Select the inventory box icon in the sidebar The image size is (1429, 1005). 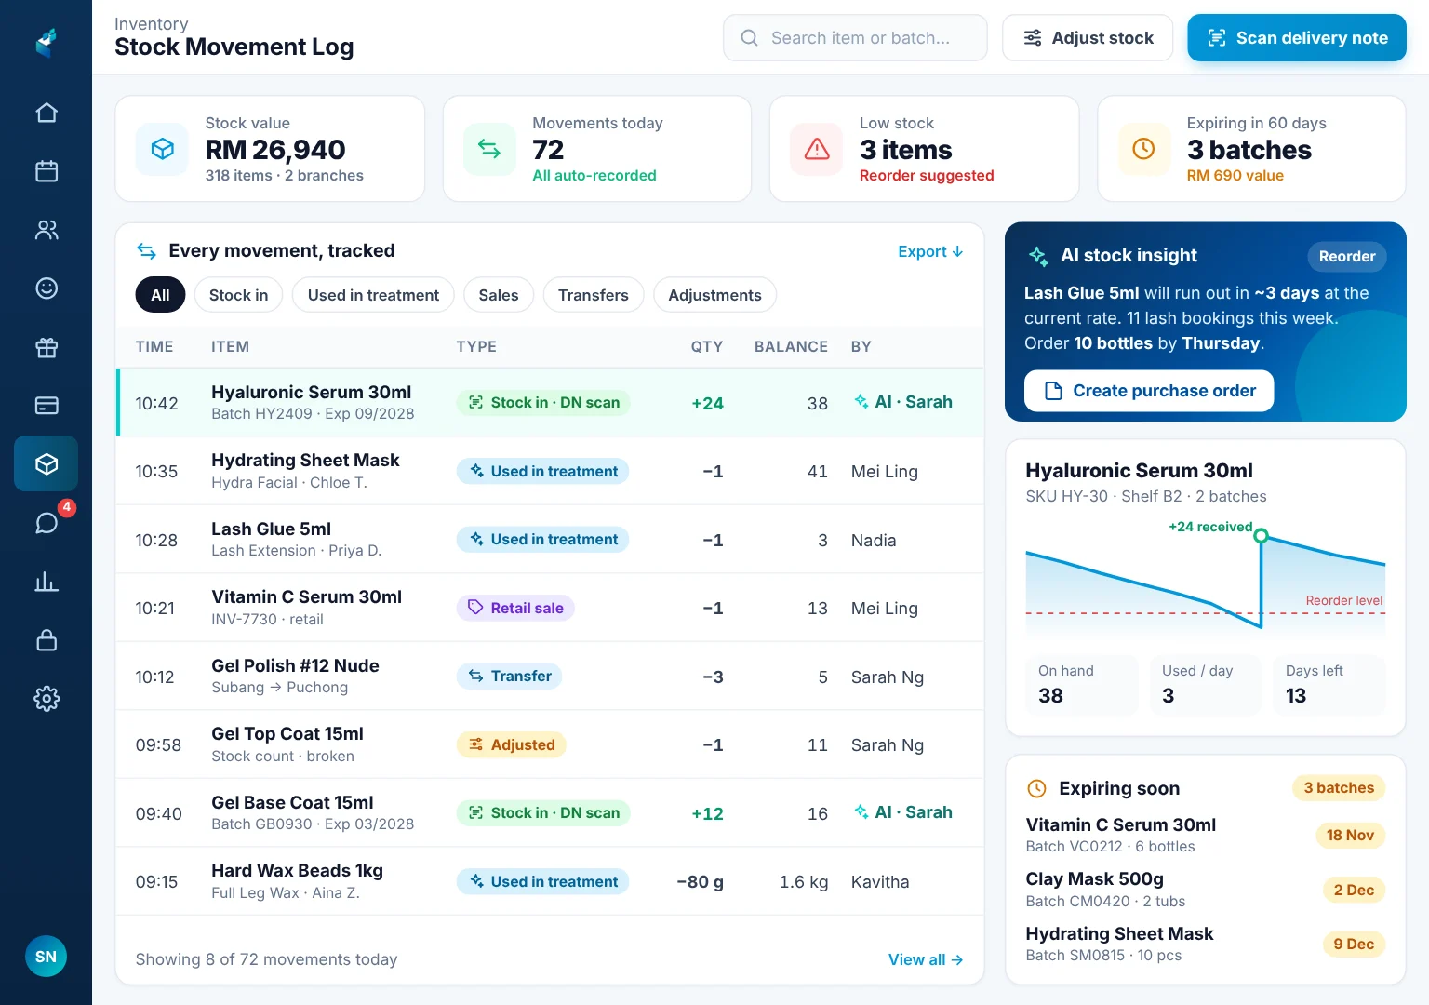point(47,463)
